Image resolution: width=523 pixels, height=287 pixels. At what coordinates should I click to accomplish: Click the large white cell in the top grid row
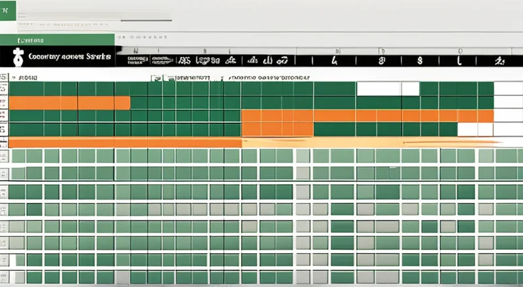click(378, 89)
